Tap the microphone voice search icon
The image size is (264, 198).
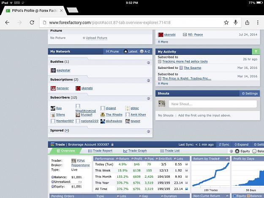[x=236, y=22]
